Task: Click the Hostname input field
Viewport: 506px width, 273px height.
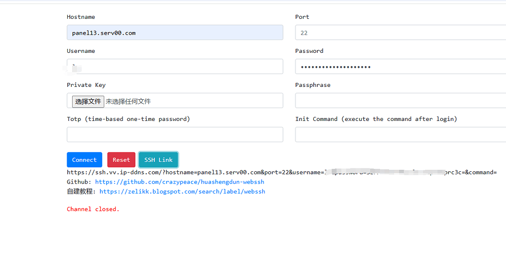Action: click(175, 33)
